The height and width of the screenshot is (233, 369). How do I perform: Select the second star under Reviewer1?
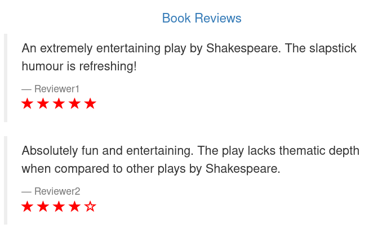click(43, 104)
